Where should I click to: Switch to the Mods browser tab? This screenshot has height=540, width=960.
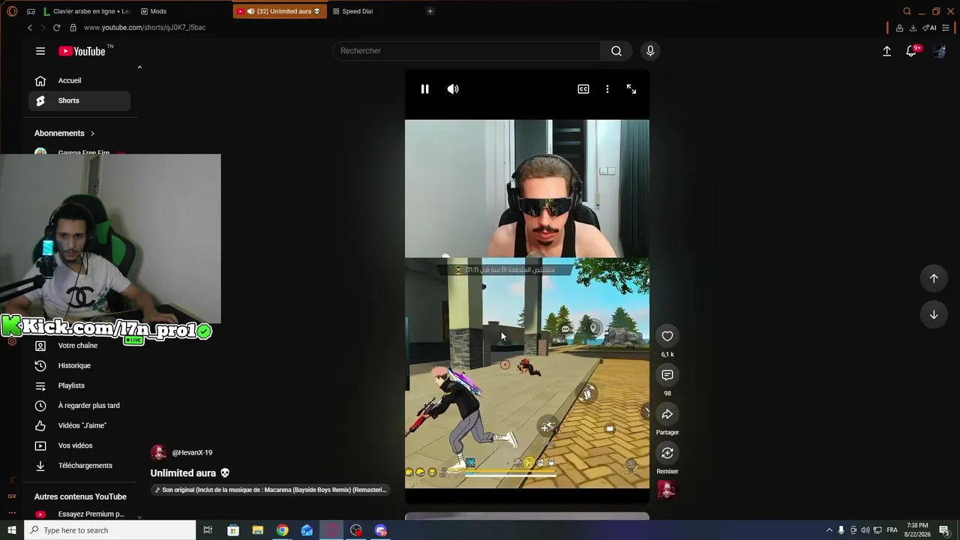(154, 11)
